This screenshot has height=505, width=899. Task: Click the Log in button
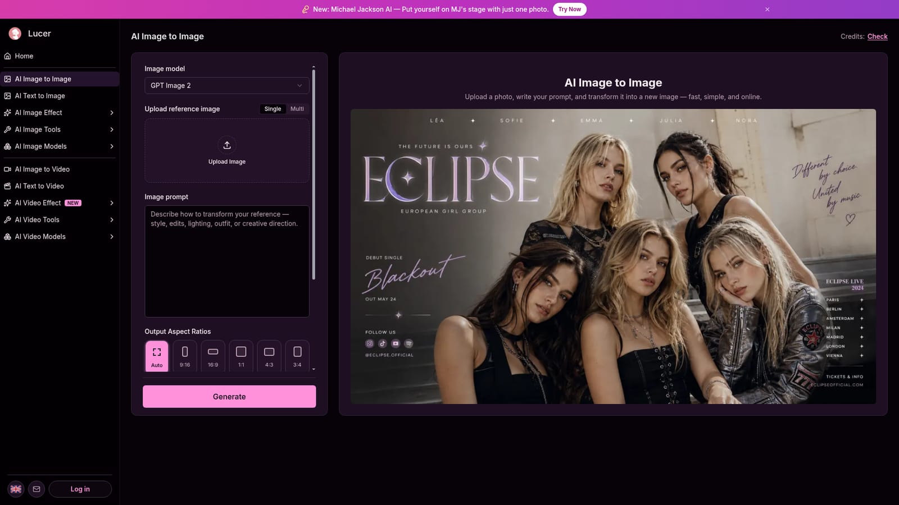pos(80,489)
